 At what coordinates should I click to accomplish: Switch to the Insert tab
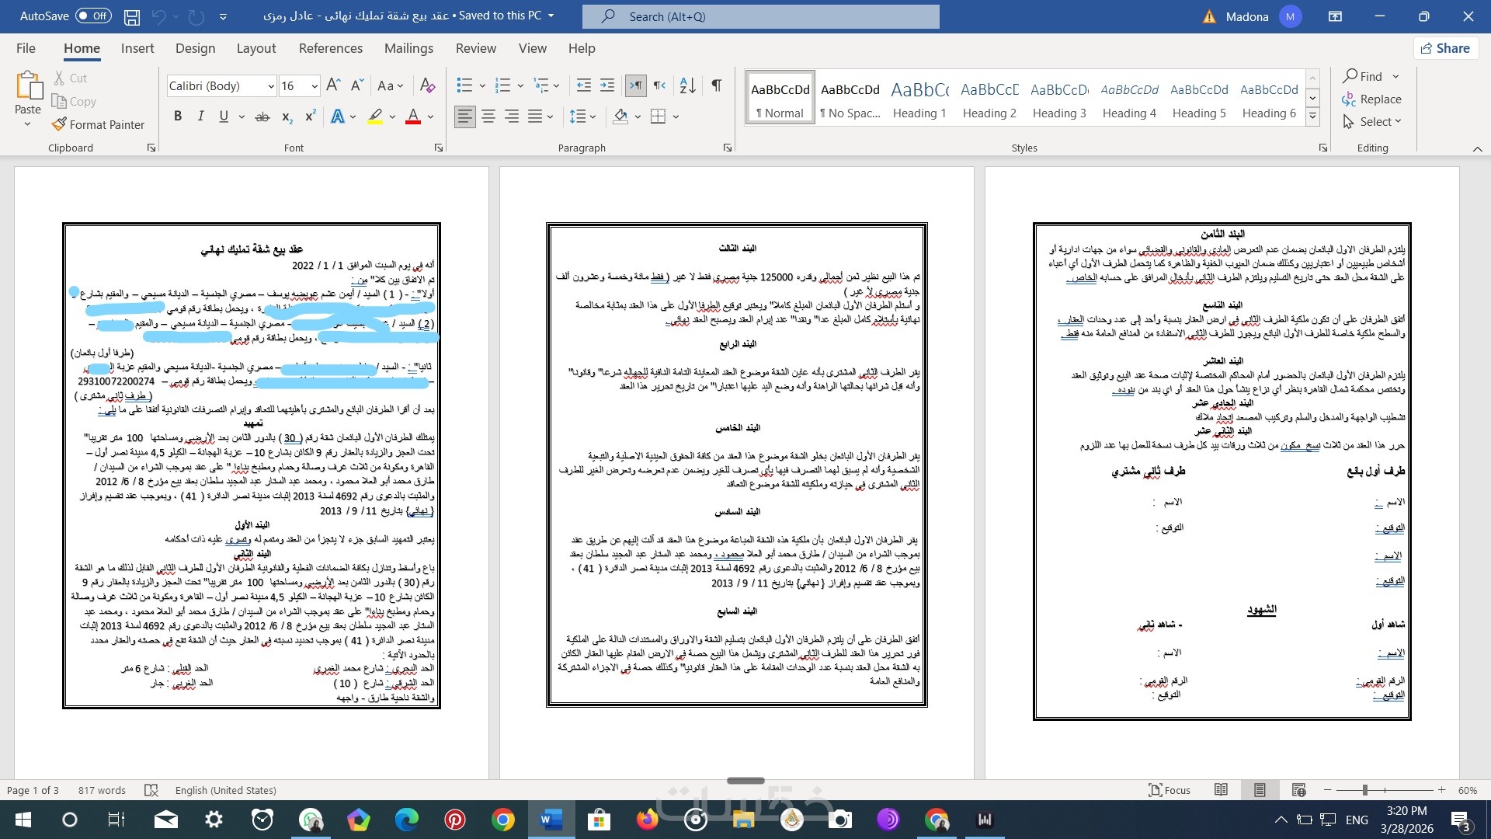click(x=137, y=48)
